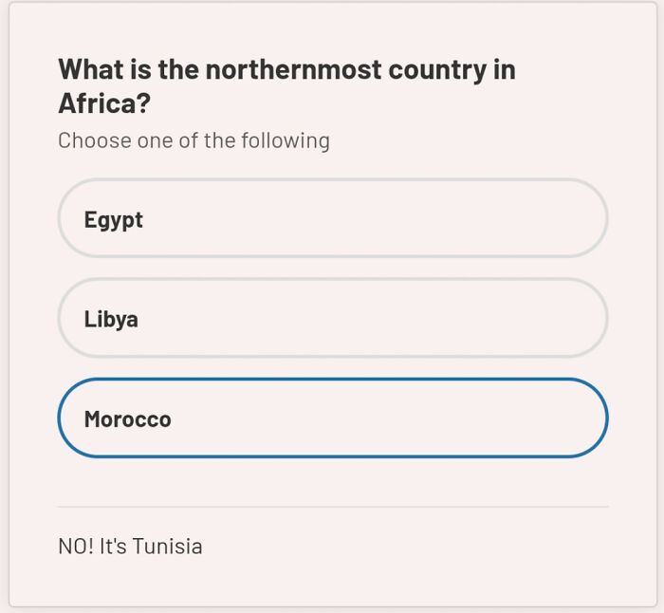Click the 'Choose one of the following' subtitle
Image resolution: width=664 pixels, height=613 pixels.
coord(194,140)
